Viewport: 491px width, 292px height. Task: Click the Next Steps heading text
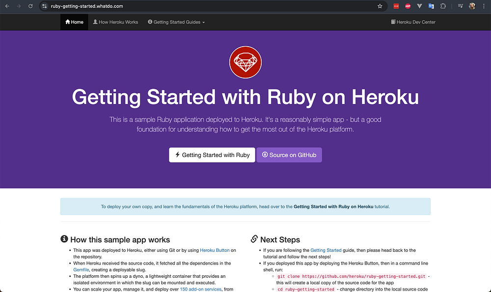pyautogui.click(x=280, y=239)
